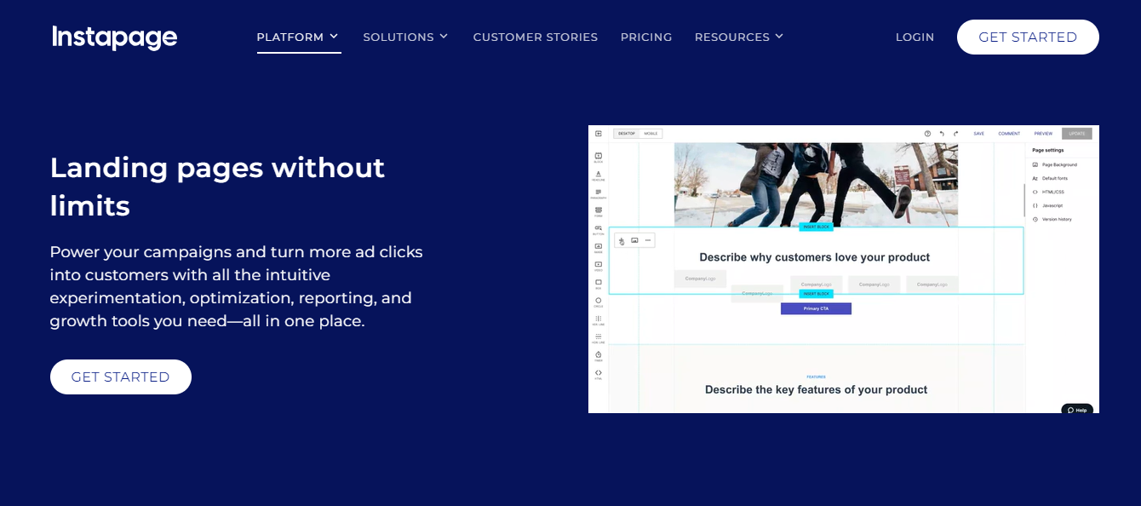Open the Javascript settings
The width and height of the screenshot is (1141, 506).
tap(1049, 205)
